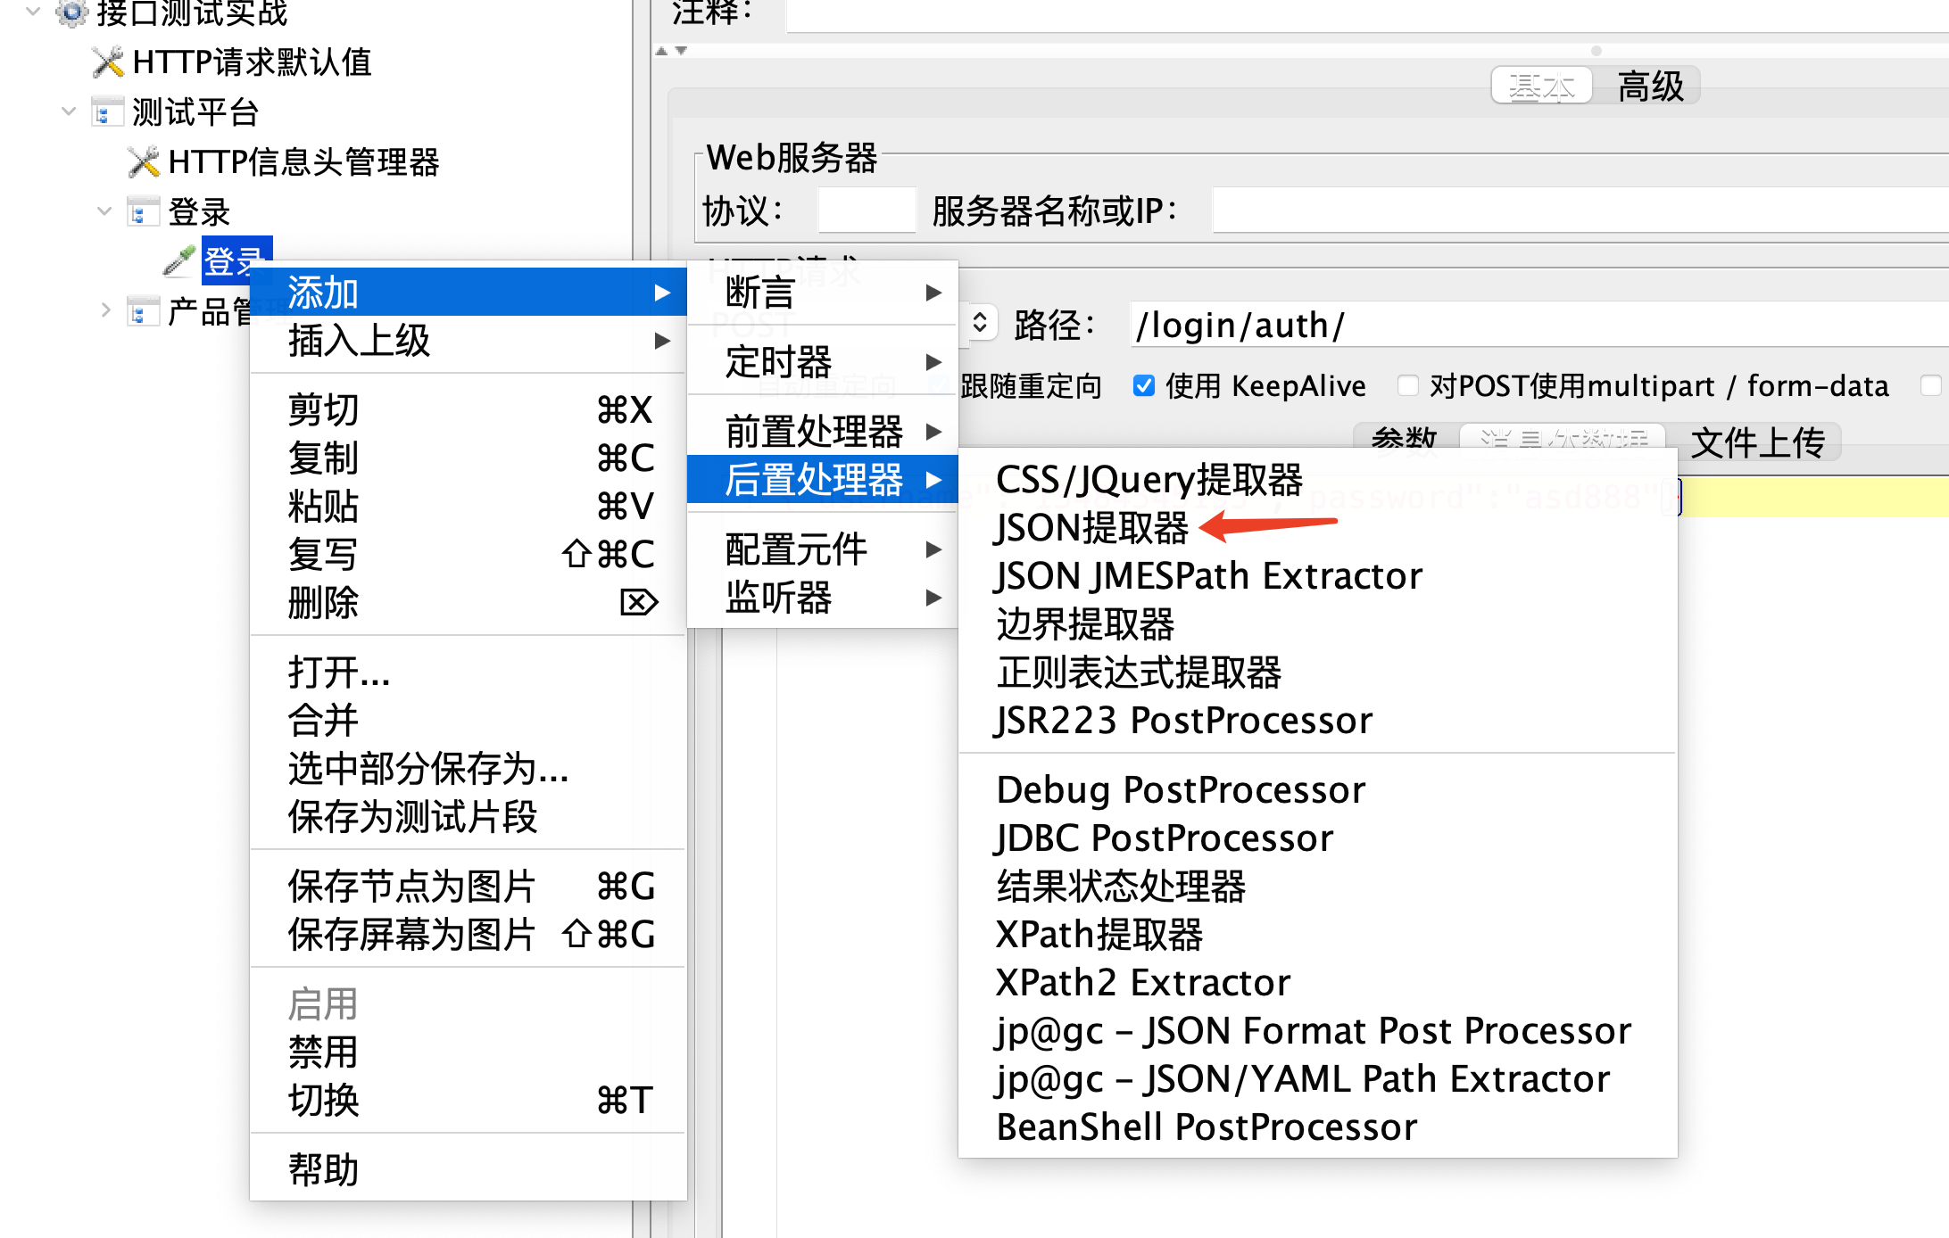Expand the 产品管理 tree node
This screenshot has width=1949, height=1238.
pyautogui.click(x=105, y=310)
